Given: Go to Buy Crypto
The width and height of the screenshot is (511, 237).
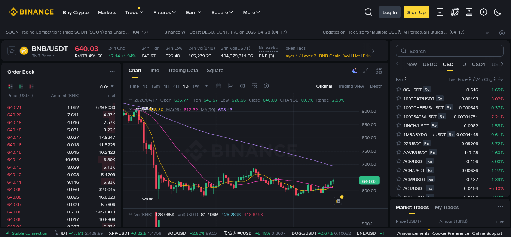Looking at the screenshot, I should pos(76,12).
